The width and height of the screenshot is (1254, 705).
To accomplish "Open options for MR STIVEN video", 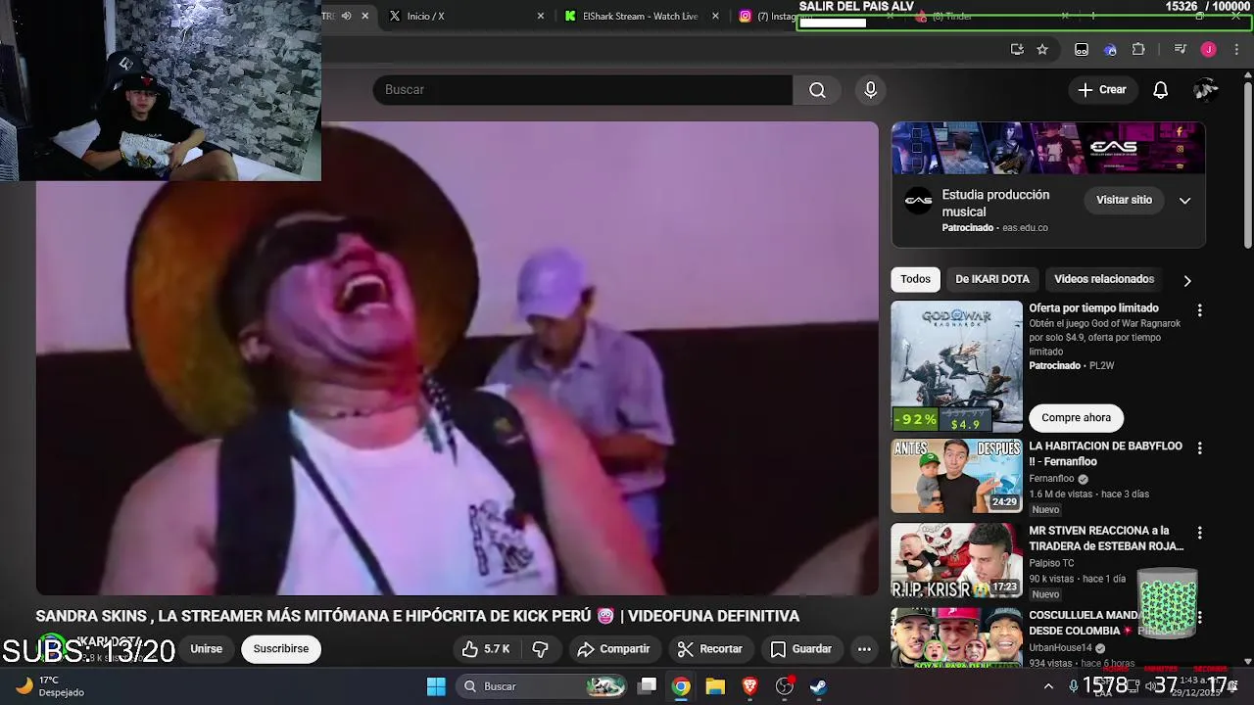I will [x=1199, y=533].
